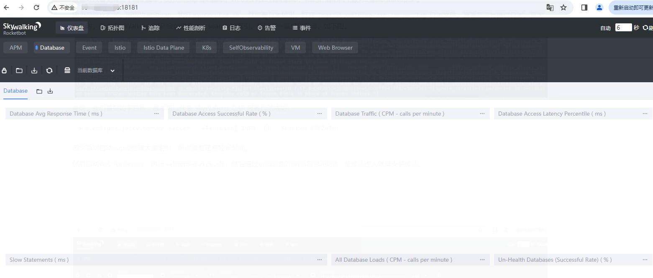The height and width of the screenshot is (278, 653).
Task: Open options menu for Slow Statements panel
Action: [x=319, y=260]
